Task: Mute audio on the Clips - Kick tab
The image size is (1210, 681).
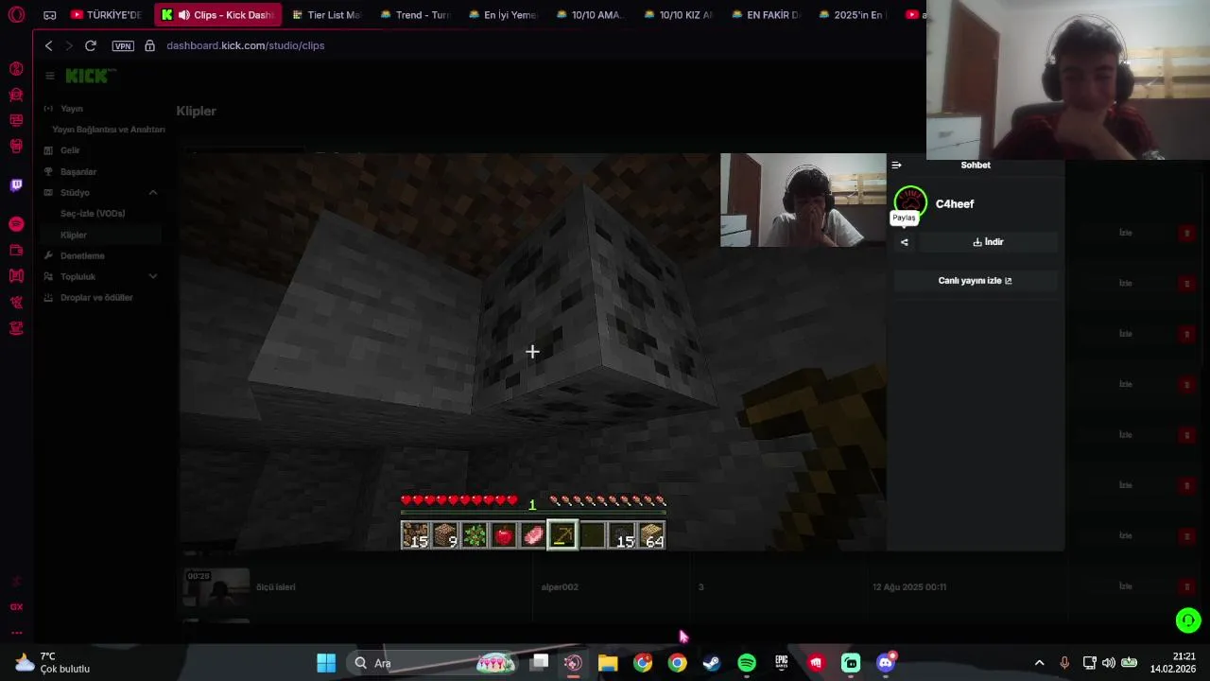Action: [x=183, y=15]
